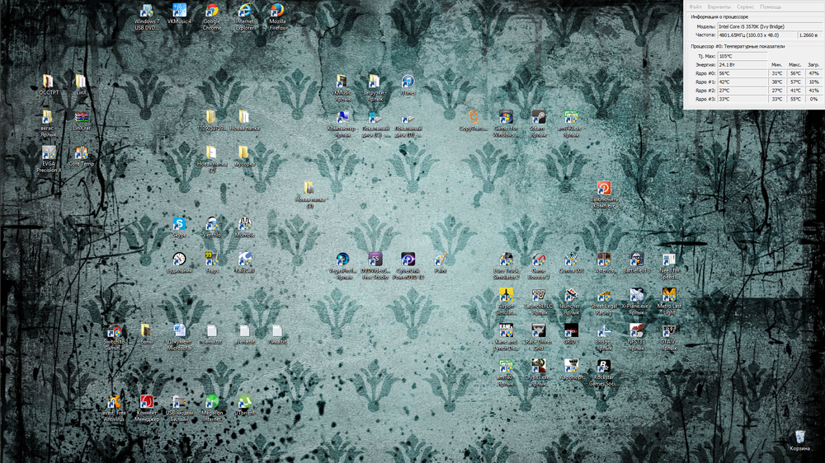Open the Fraps shortcut
825x463 pixels.
(212, 263)
